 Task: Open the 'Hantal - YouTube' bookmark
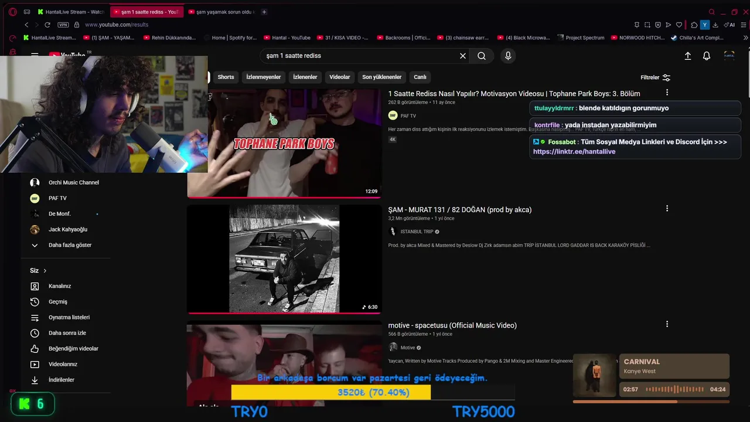287,38
